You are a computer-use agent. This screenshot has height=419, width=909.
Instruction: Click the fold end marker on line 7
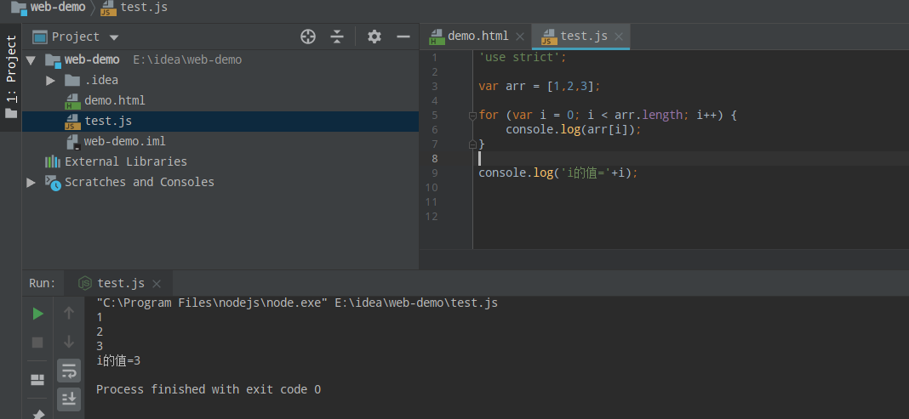click(x=472, y=144)
